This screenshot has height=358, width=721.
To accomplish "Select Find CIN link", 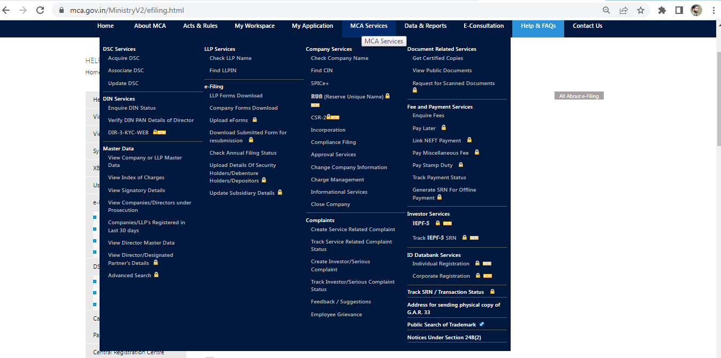I will 322,70.
